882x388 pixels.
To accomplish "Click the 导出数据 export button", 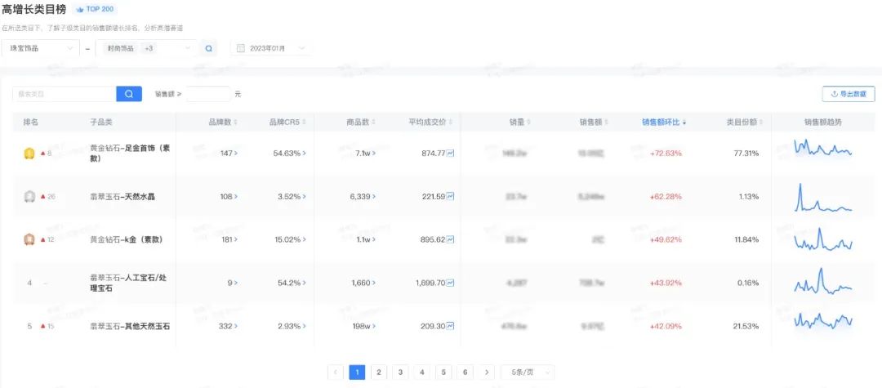I will (x=849, y=94).
